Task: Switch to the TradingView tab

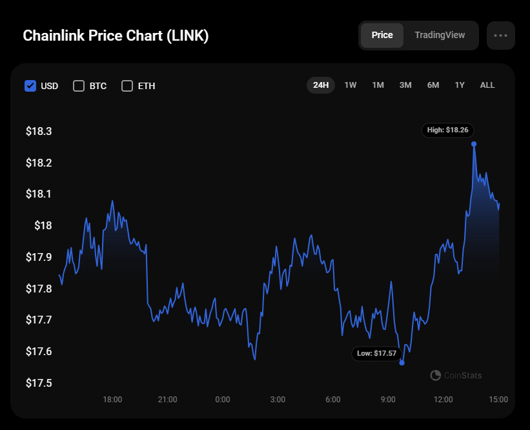Action: point(440,36)
